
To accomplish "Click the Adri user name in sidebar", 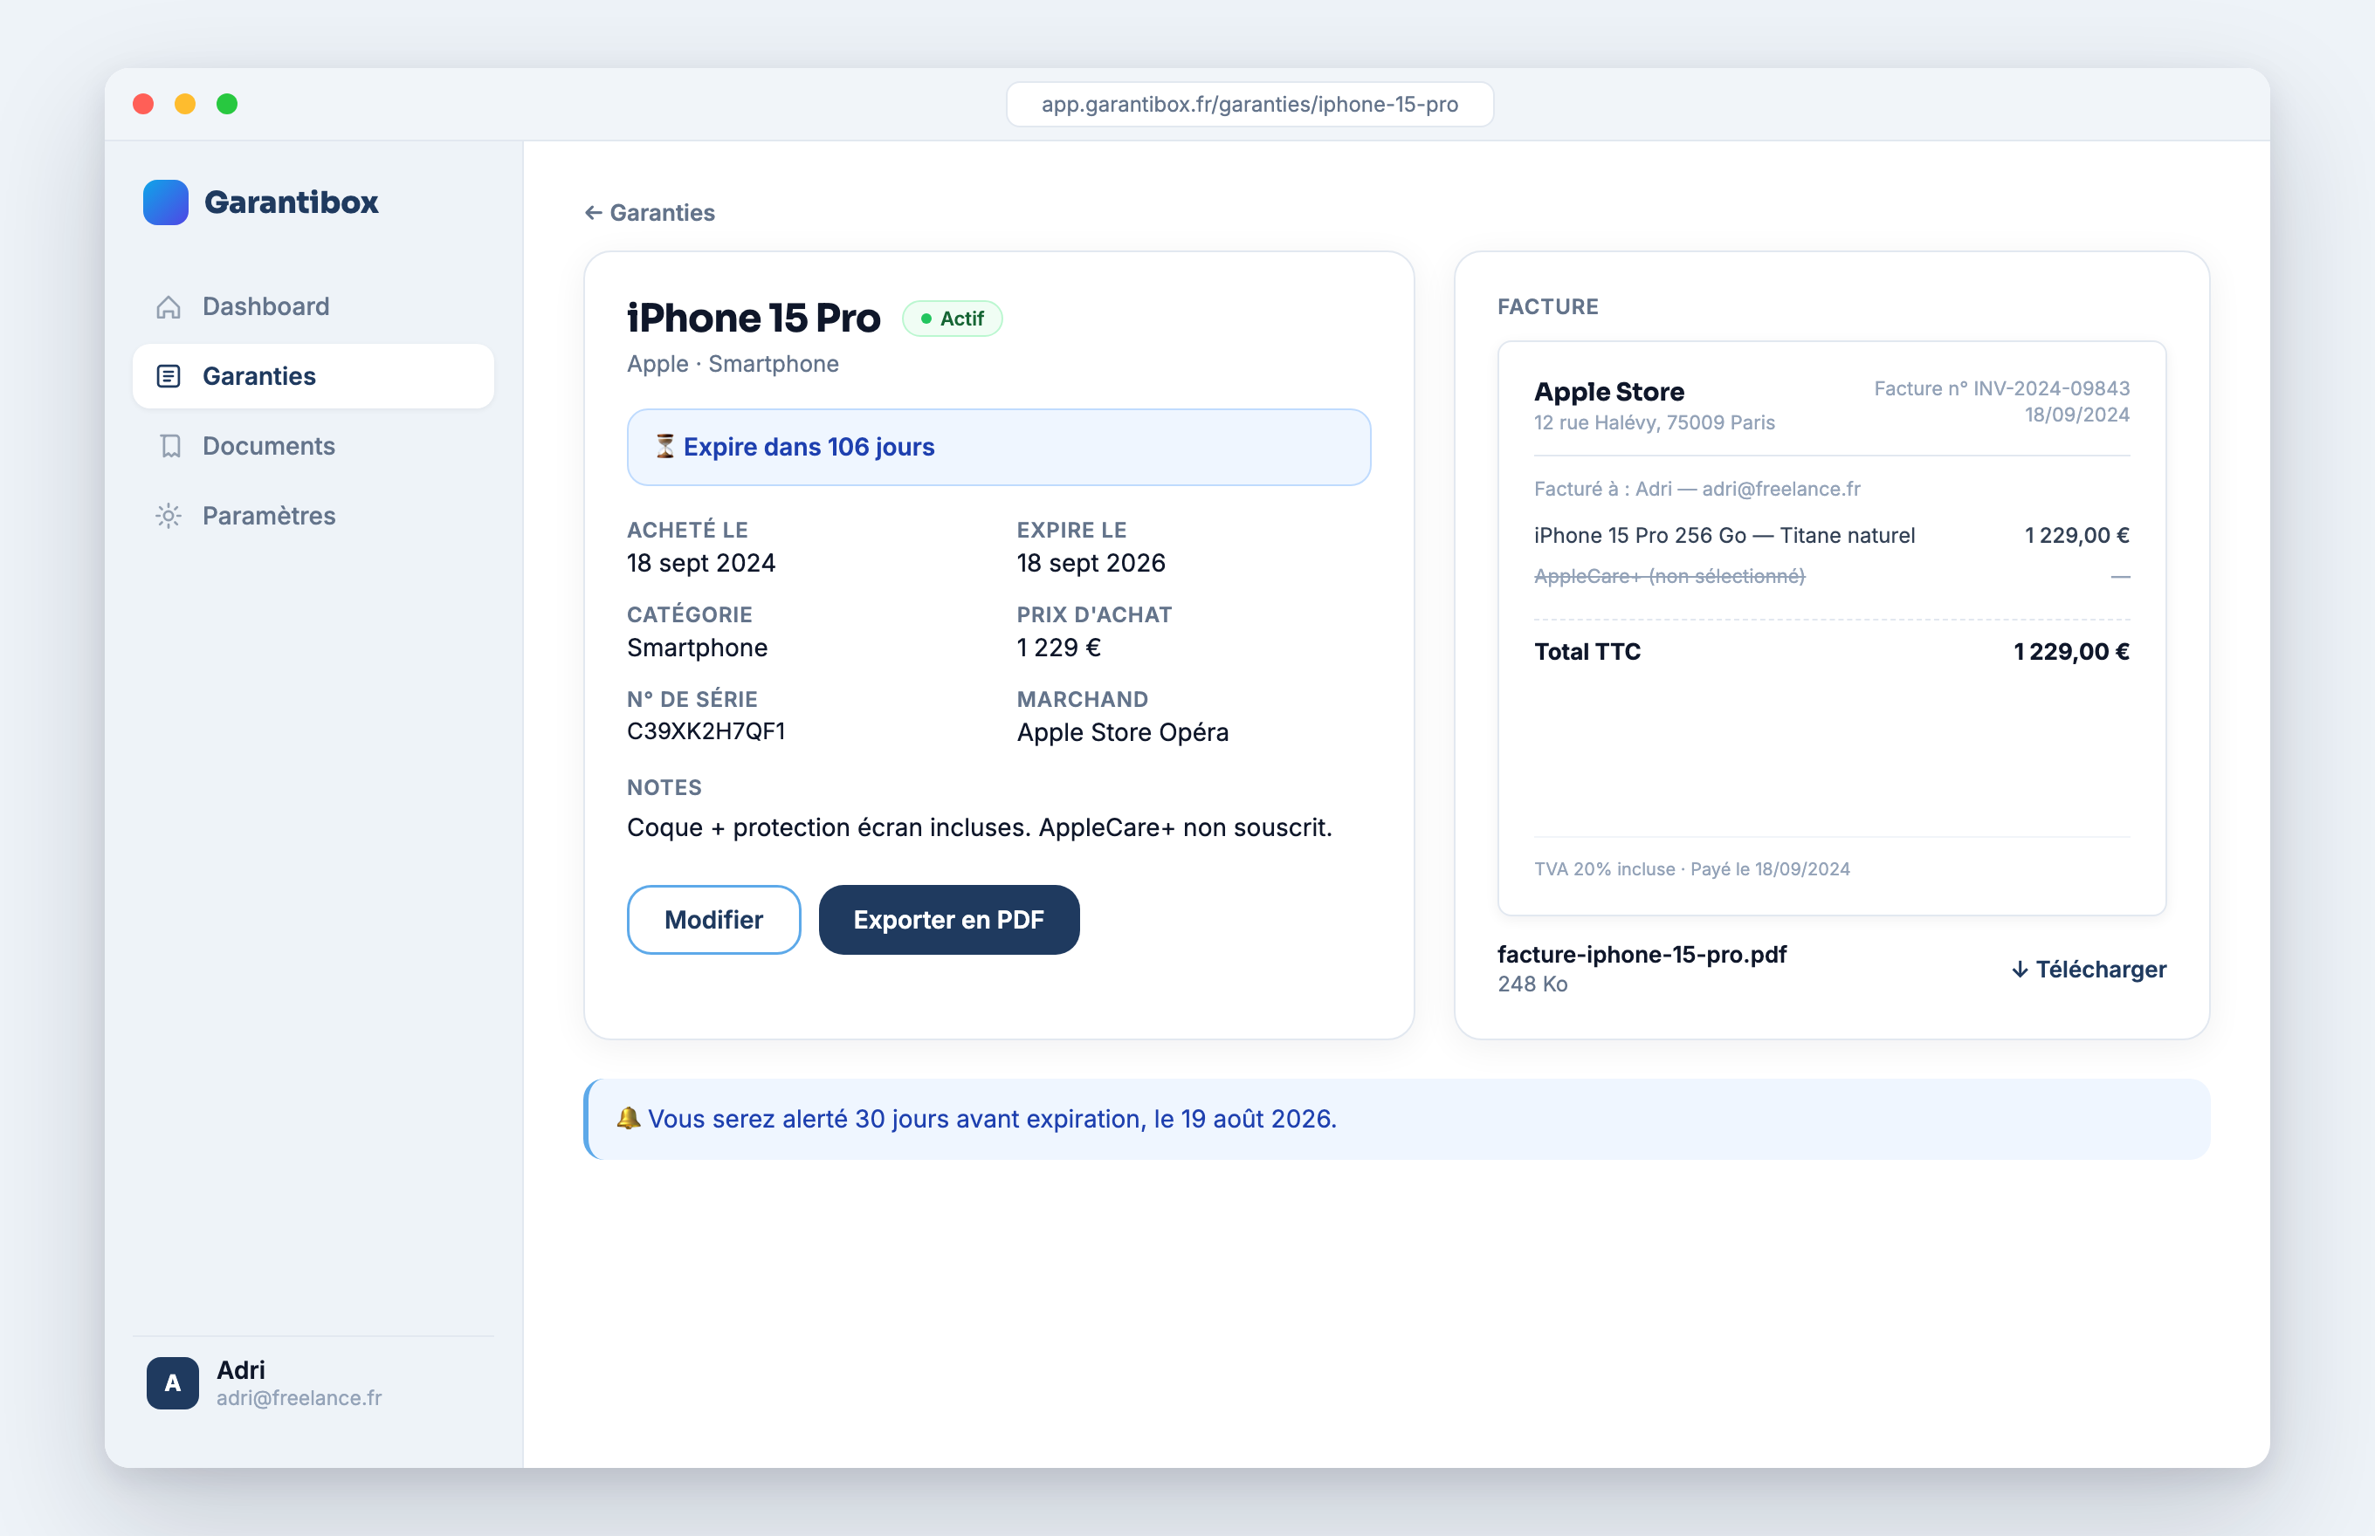I will click(240, 1370).
